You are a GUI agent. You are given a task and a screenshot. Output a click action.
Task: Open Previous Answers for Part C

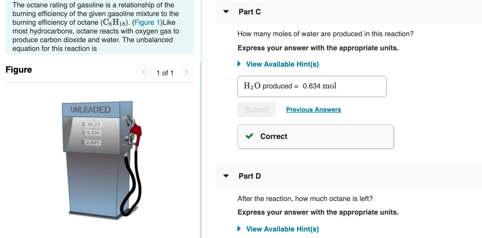click(x=313, y=109)
